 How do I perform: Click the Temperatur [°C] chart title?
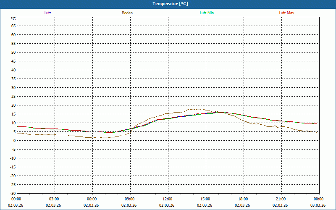click(x=171, y=4)
